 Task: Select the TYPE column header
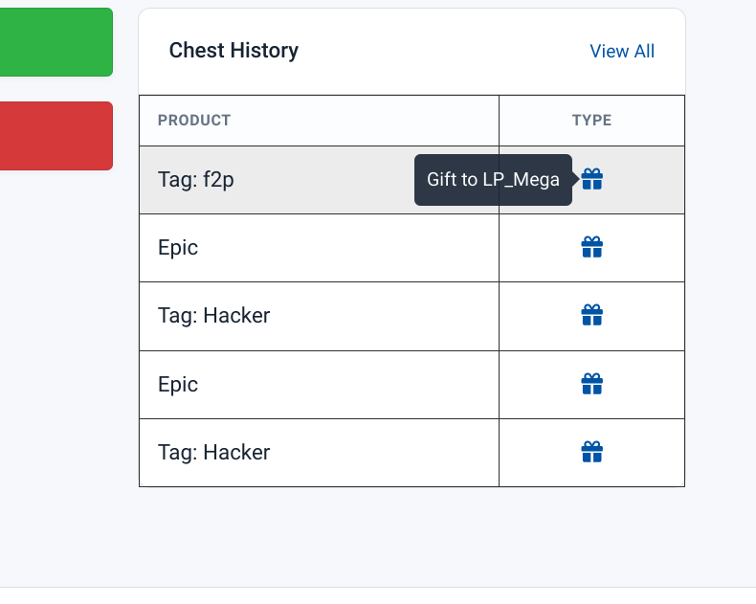pos(591,120)
